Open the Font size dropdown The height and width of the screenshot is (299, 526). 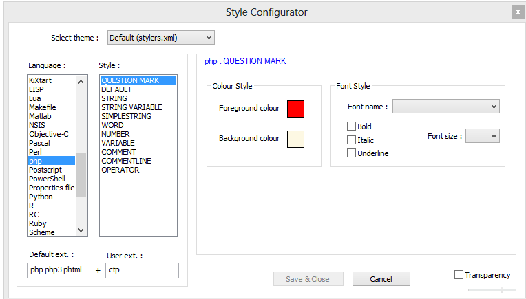click(482, 136)
